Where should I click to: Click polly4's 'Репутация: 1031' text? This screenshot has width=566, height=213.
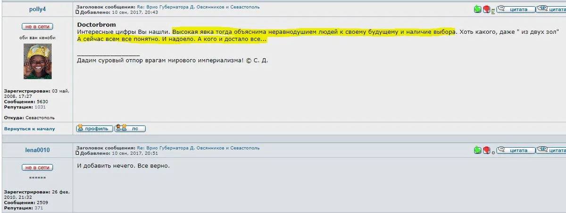click(x=25, y=107)
